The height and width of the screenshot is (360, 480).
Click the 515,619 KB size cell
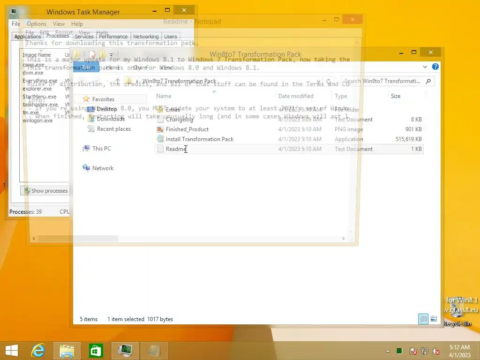(408, 139)
